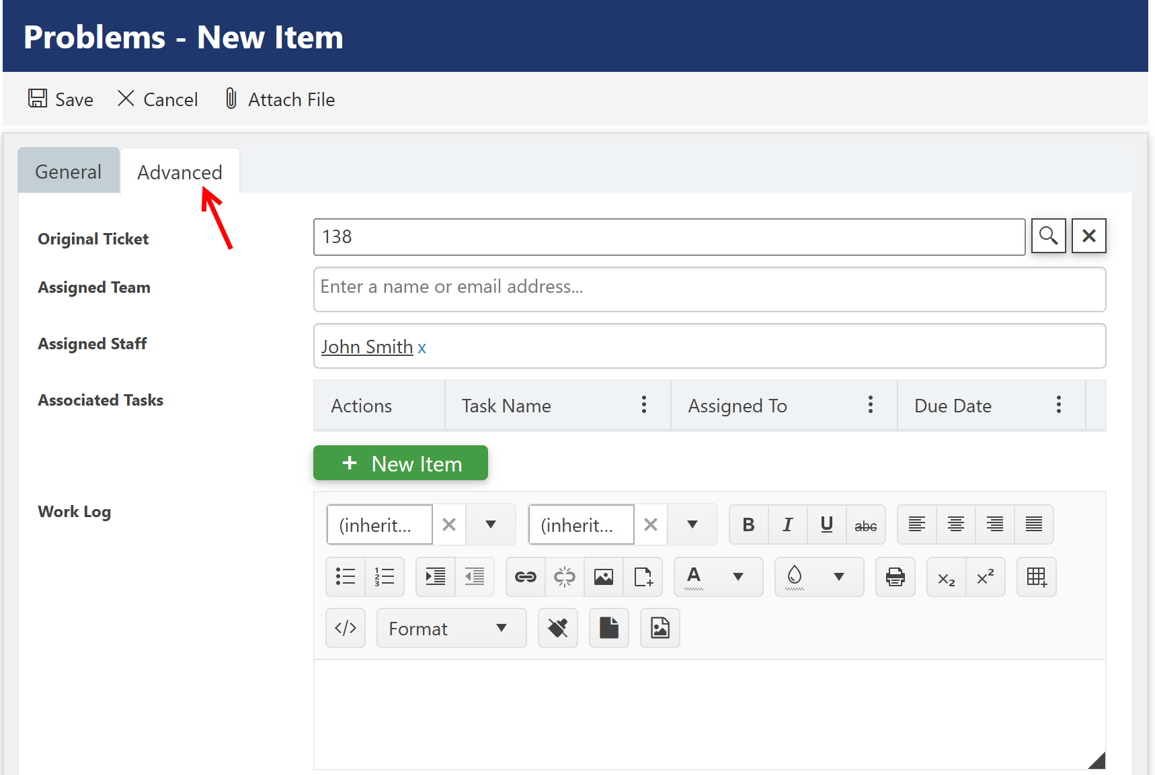Insert a hyperlink in Work Log

coord(525,577)
